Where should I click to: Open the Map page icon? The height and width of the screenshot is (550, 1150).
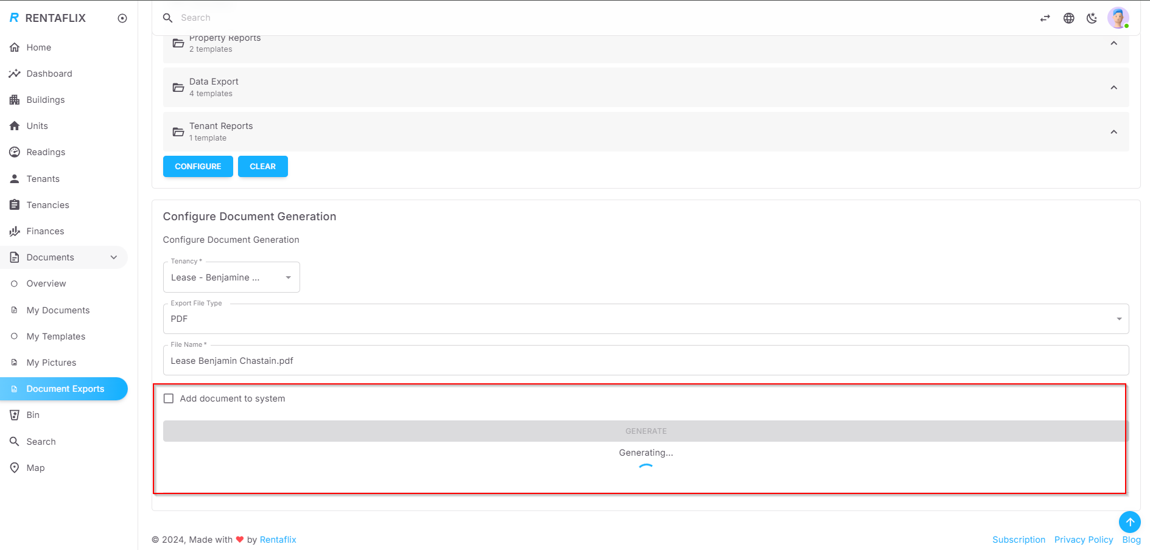[15, 467]
